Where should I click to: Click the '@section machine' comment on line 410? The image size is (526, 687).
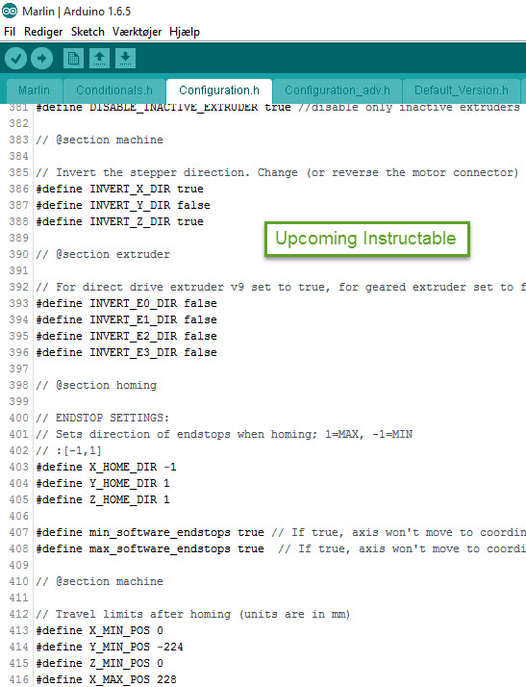(99, 581)
